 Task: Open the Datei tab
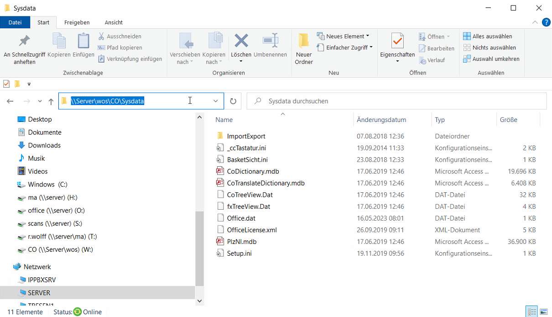[15, 22]
